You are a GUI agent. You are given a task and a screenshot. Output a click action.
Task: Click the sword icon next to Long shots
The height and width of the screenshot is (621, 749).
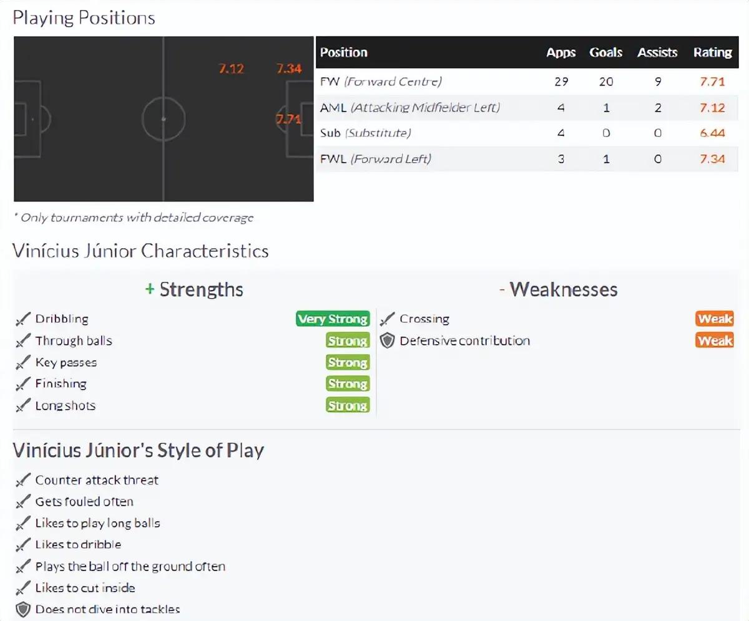tap(23, 406)
